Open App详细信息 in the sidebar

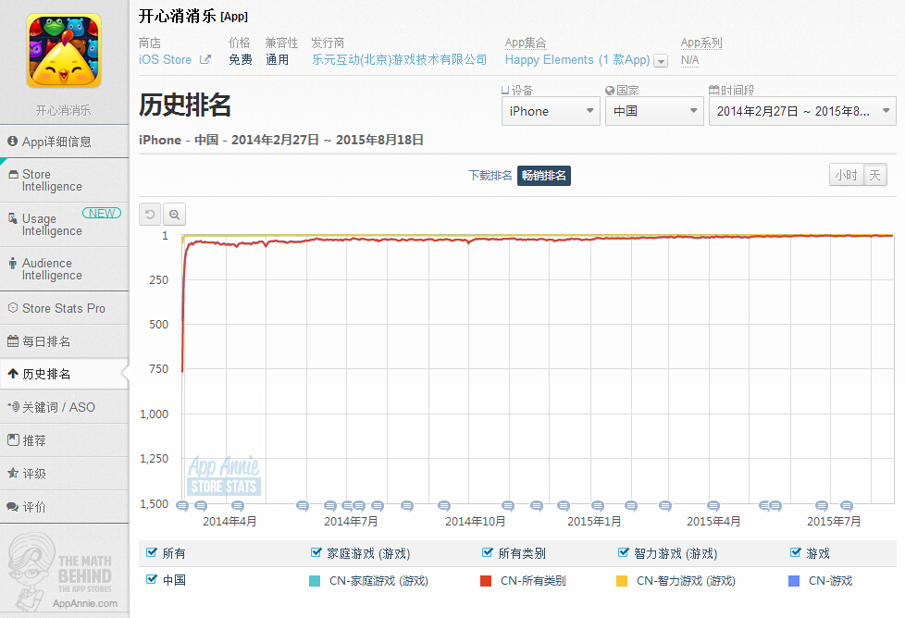(64, 142)
